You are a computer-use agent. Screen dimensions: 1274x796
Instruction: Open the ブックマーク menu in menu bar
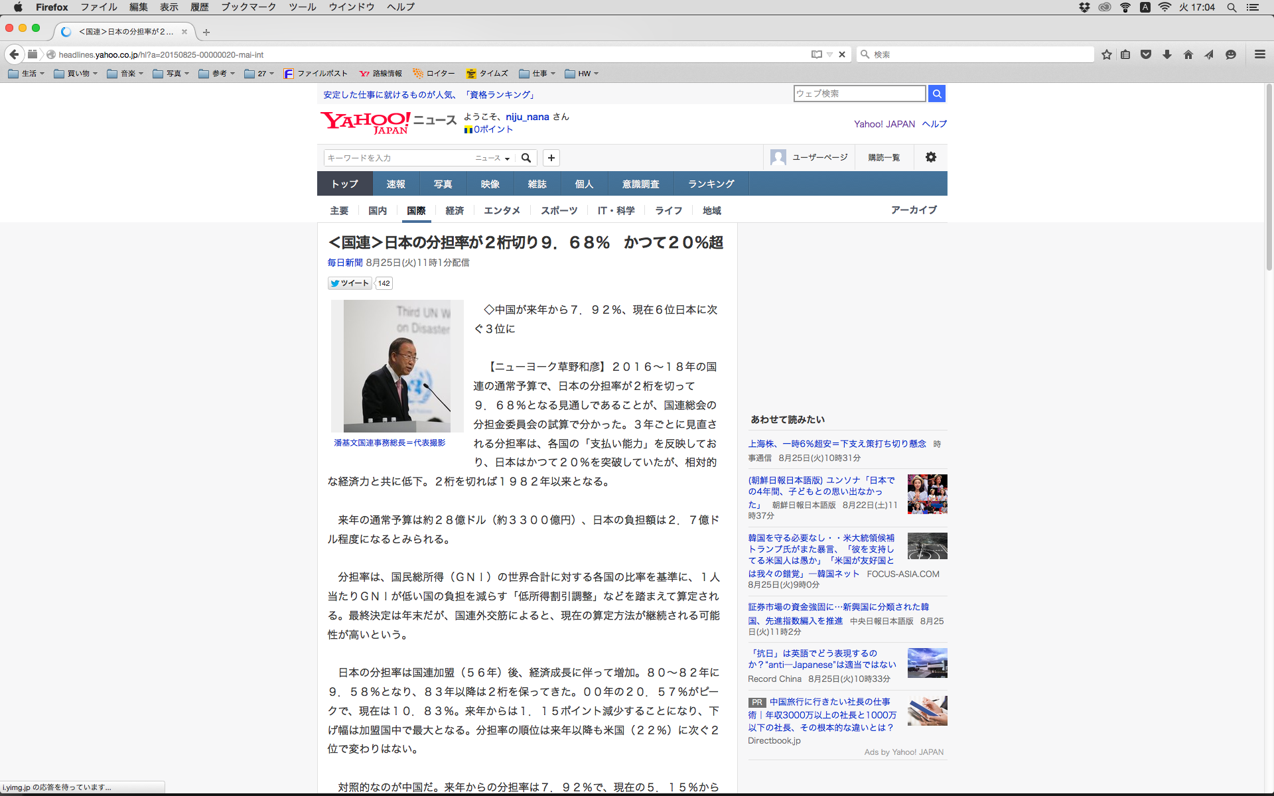click(248, 7)
